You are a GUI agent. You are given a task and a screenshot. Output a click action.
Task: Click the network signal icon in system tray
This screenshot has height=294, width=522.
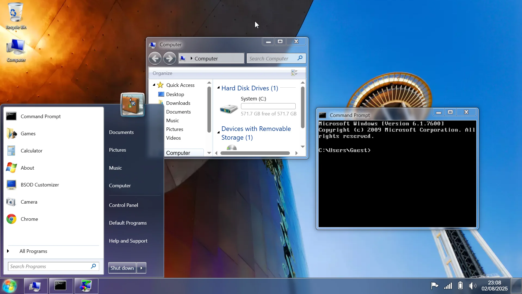[x=447, y=286]
